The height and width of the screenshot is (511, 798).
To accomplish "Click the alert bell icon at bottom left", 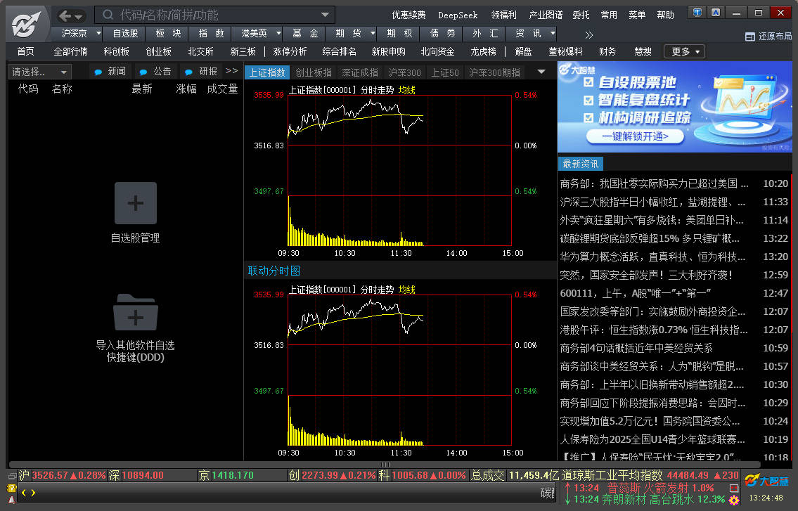I will (12, 500).
